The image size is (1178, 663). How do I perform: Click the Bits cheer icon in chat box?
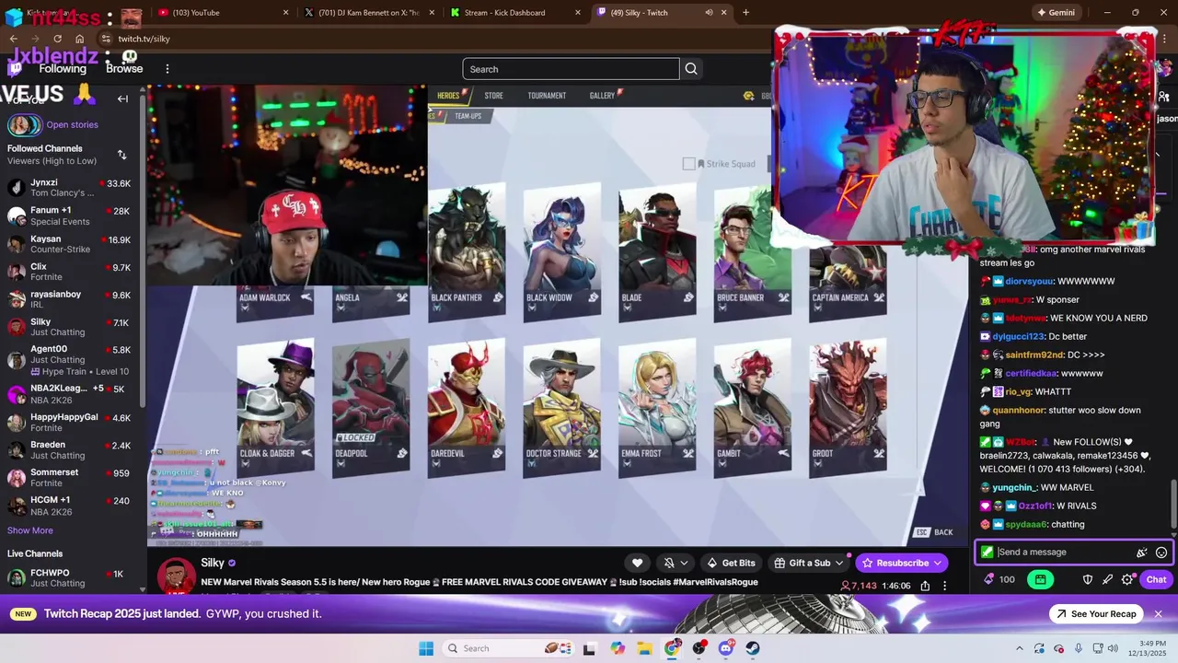(1142, 552)
